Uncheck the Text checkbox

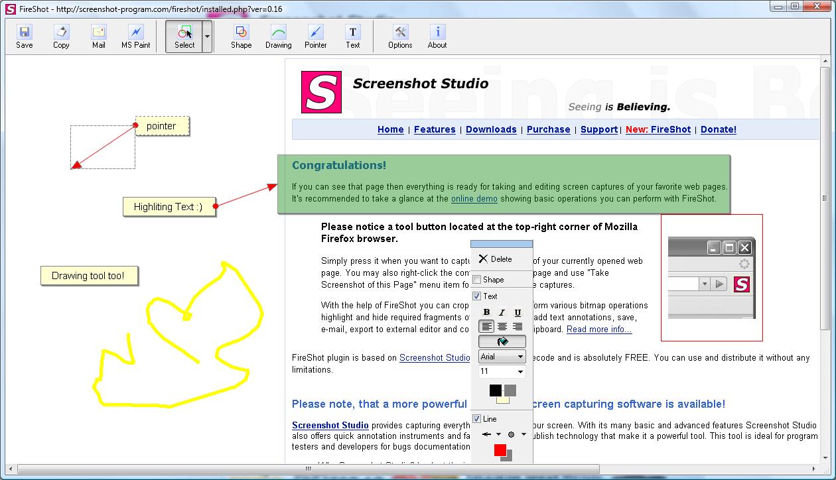[476, 296]
